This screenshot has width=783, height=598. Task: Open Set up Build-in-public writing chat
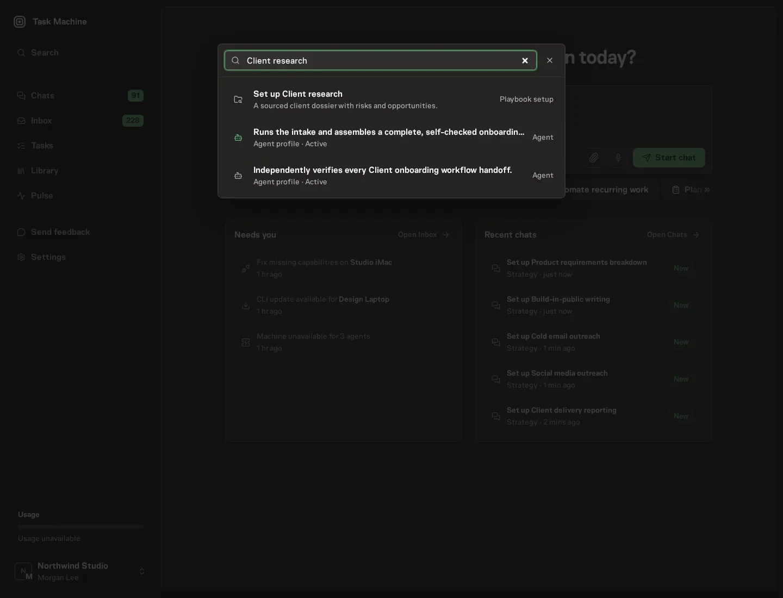pos(594,306)
